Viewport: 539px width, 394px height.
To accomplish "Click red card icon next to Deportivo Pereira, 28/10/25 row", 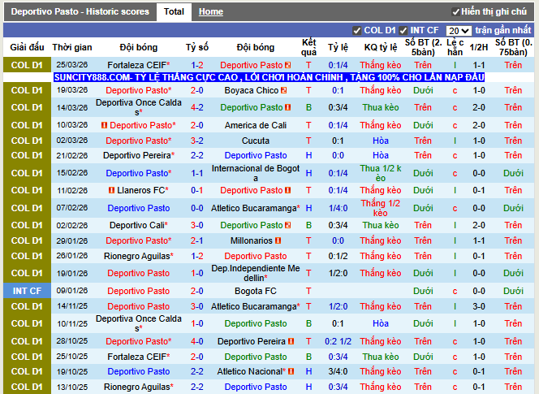I will tap(291, 341).
